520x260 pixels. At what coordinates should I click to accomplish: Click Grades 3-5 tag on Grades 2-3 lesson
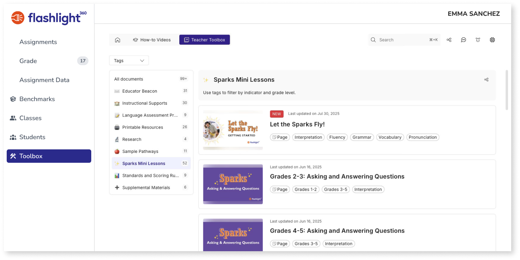(x=336, y=190)
